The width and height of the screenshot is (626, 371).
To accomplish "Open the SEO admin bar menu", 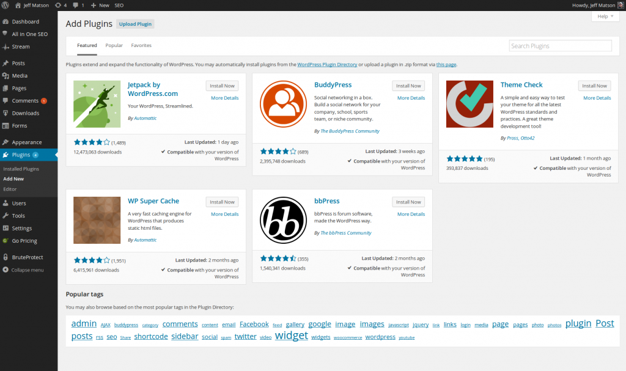I will 119,5.
